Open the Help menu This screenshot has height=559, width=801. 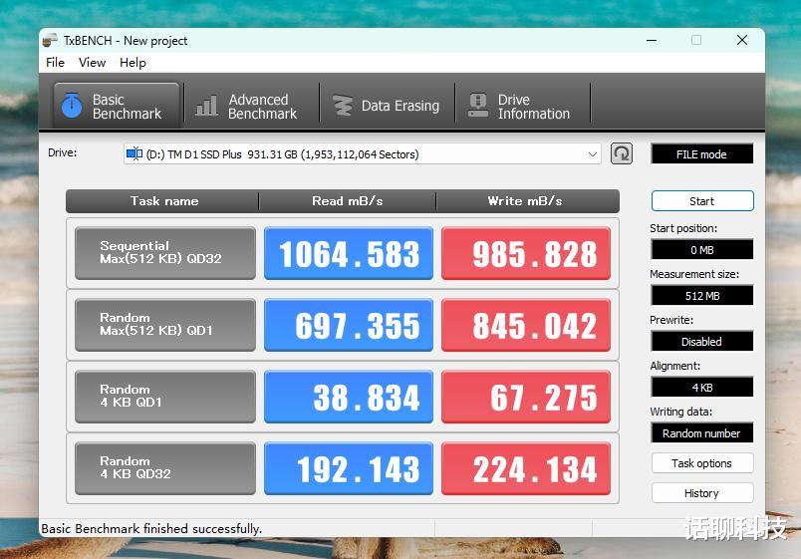click(133, 63)
